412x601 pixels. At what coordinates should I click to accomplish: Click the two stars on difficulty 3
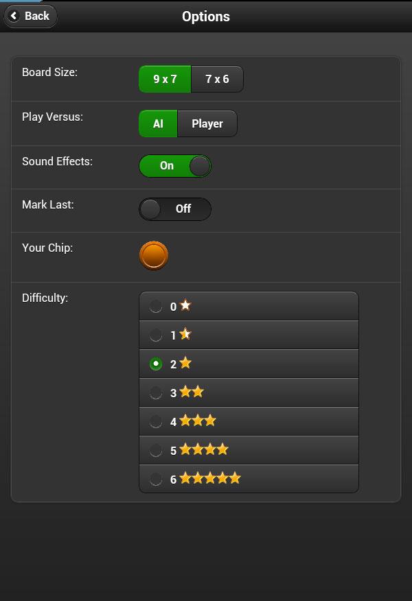click(x=192, y=392)
